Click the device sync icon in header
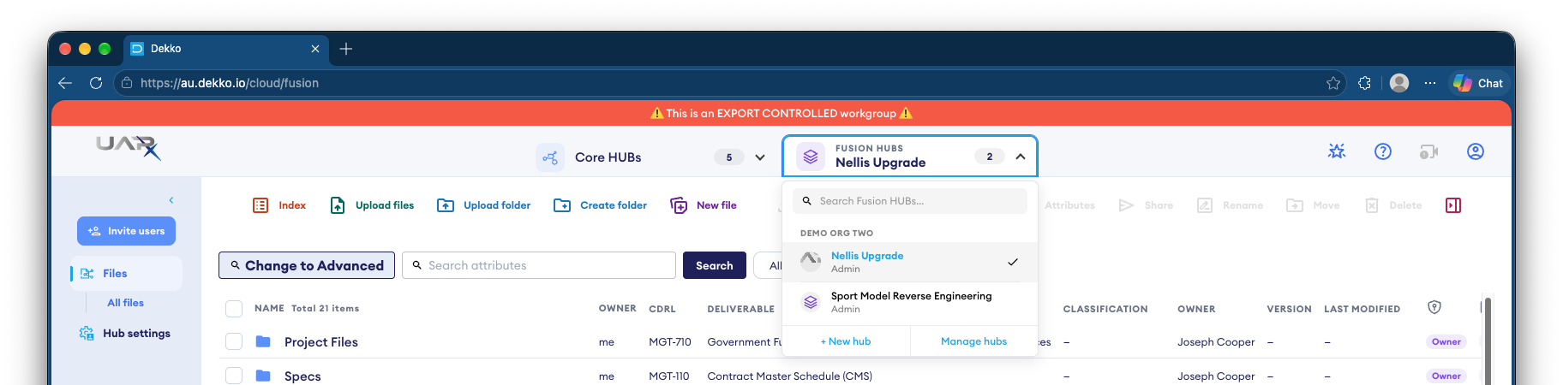 1428,151
